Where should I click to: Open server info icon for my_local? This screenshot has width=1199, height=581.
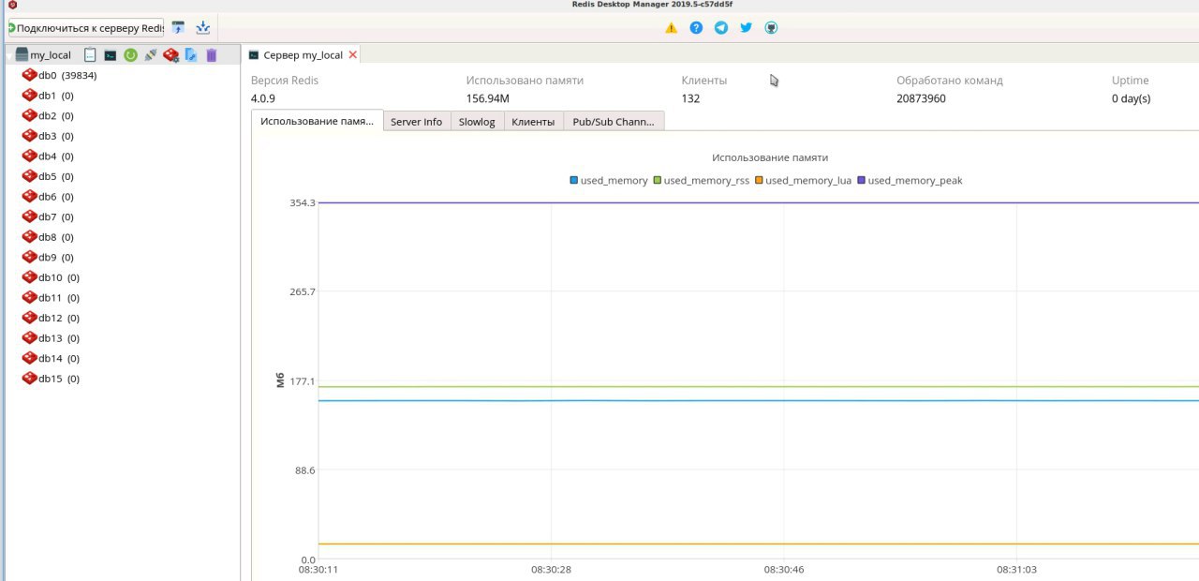click(90, 55)
